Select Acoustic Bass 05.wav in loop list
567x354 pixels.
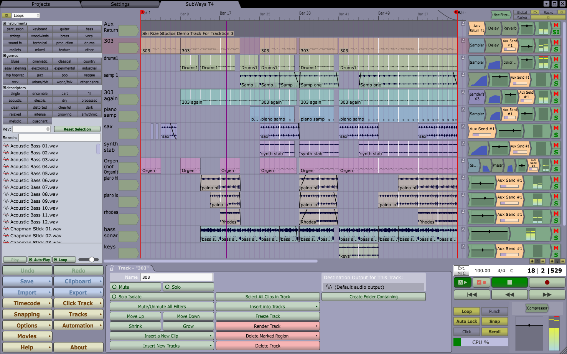pyautogui.click(x=34, y=174)
